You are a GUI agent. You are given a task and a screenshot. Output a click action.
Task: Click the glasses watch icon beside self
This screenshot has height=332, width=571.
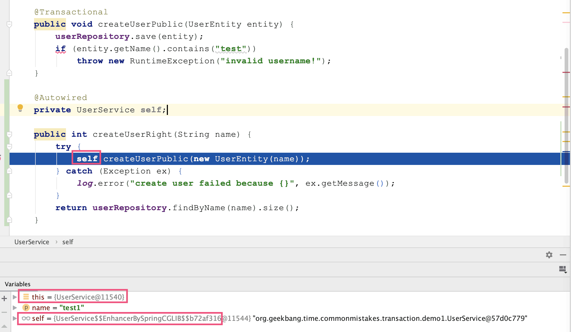[26, 318]
